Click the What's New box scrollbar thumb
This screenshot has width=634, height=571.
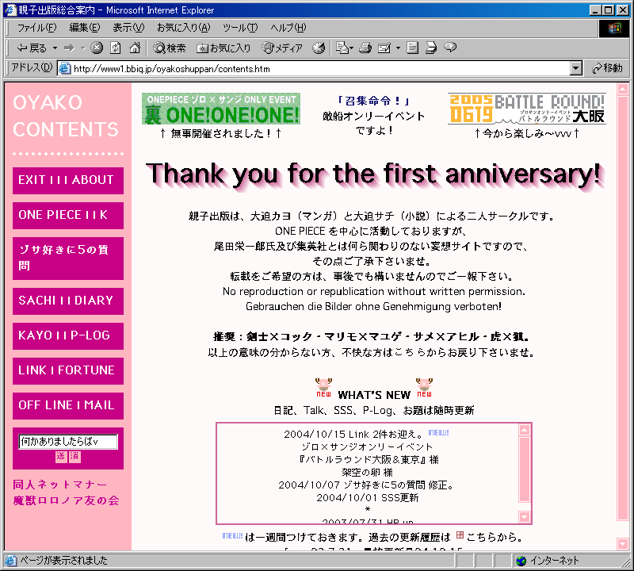coord(525,469)
